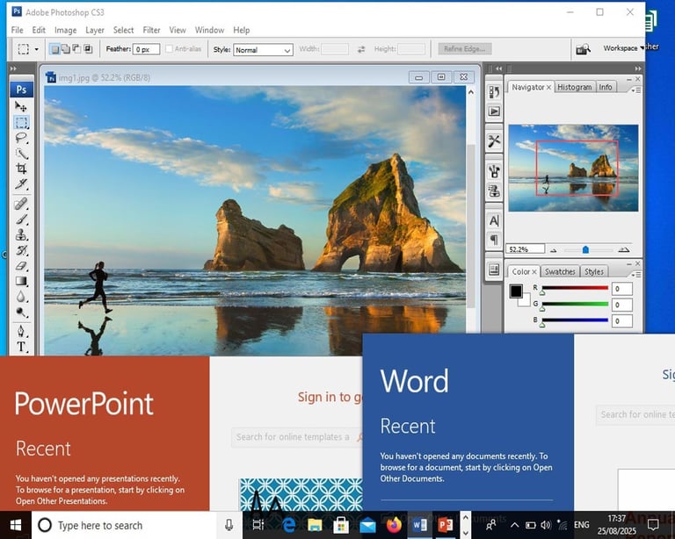Open the File menu

pos(18,30)
